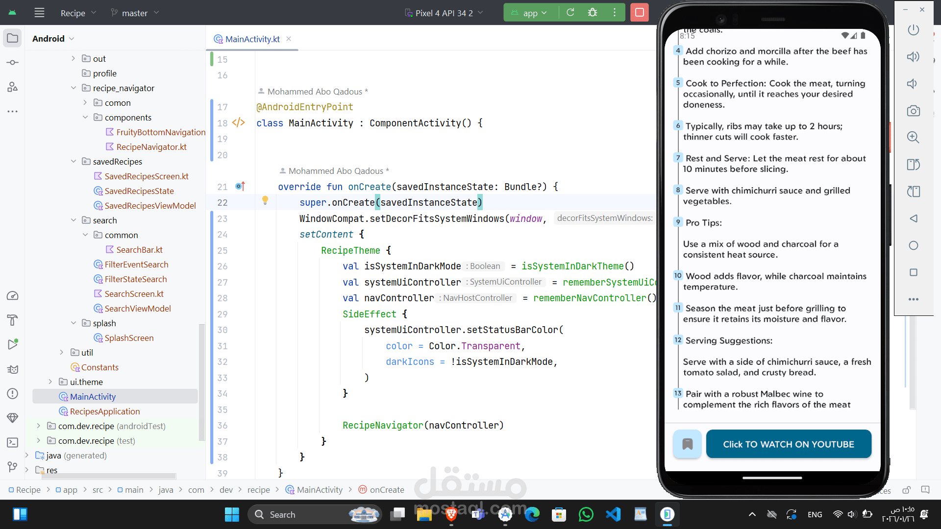The width and height of the screenshot is (941, 529).
Task: Toggle the bookmark button in the recipe app
Action: (x=687, y=444)
